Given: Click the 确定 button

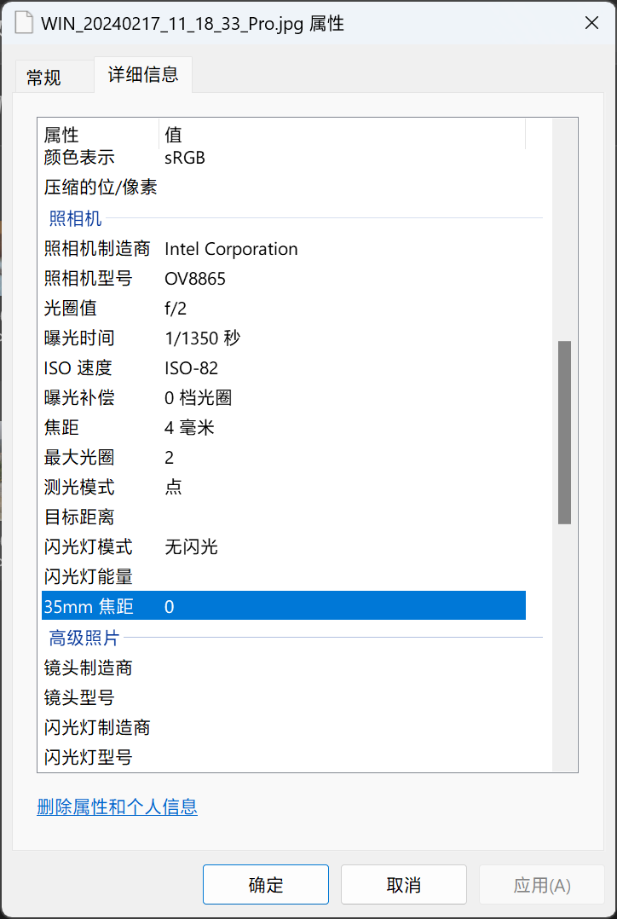Looking at the screenshot, I should point(266,884).
